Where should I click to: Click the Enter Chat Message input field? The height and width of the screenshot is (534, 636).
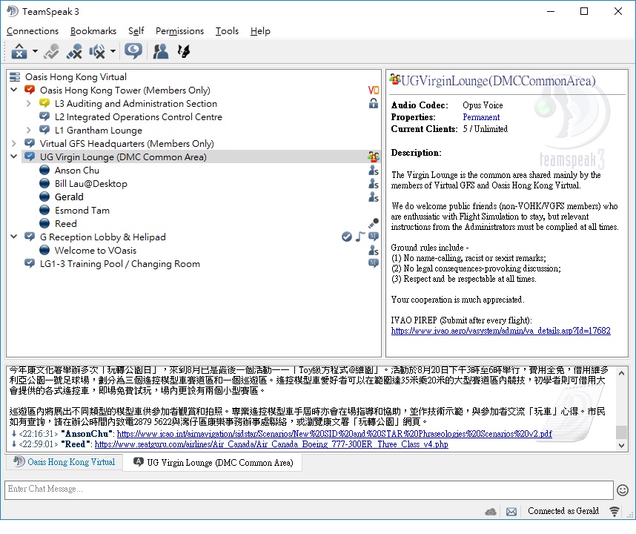(308, 489)
